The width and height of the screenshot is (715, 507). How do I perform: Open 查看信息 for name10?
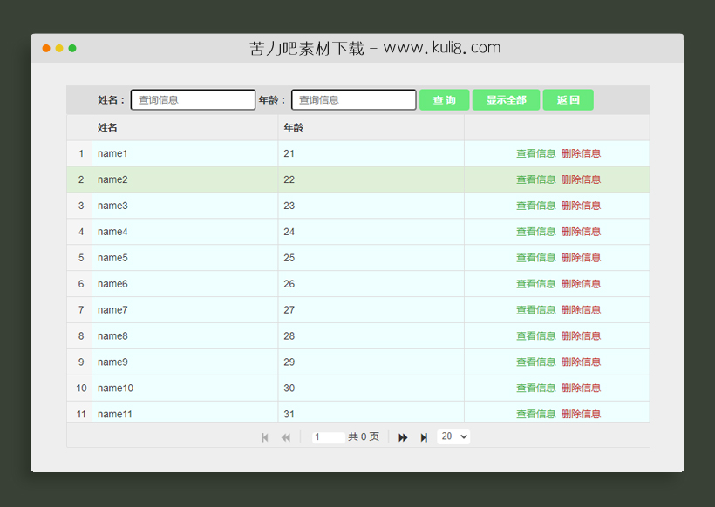(536, 389)
